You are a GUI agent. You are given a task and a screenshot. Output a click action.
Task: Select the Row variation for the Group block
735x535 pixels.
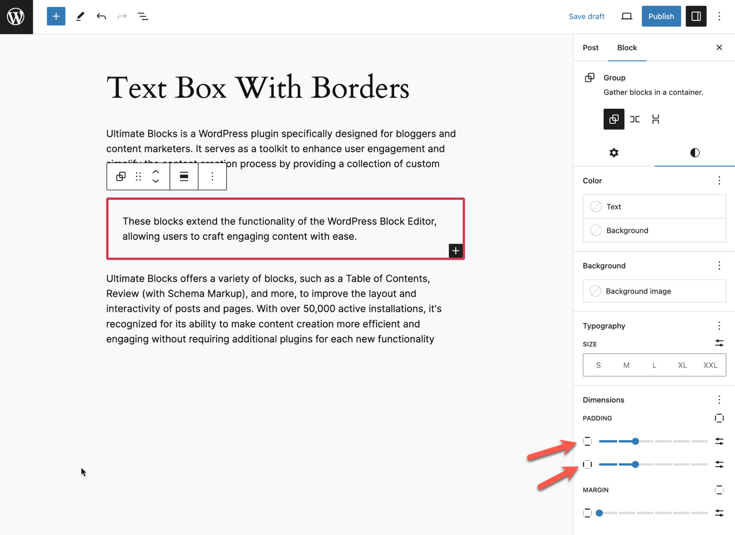tap(635, 119)
